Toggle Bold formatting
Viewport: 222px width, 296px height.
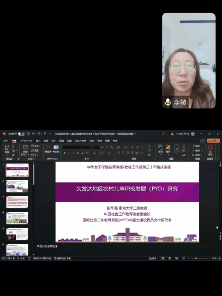(x=65, y=153)
